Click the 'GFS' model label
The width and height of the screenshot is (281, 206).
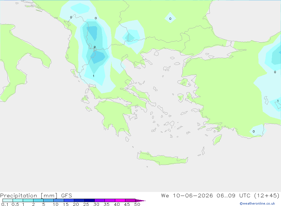(67, 196)
